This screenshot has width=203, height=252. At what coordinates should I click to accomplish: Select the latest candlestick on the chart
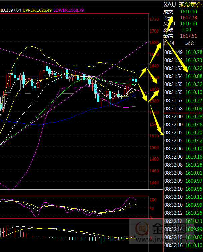point(136,80)
